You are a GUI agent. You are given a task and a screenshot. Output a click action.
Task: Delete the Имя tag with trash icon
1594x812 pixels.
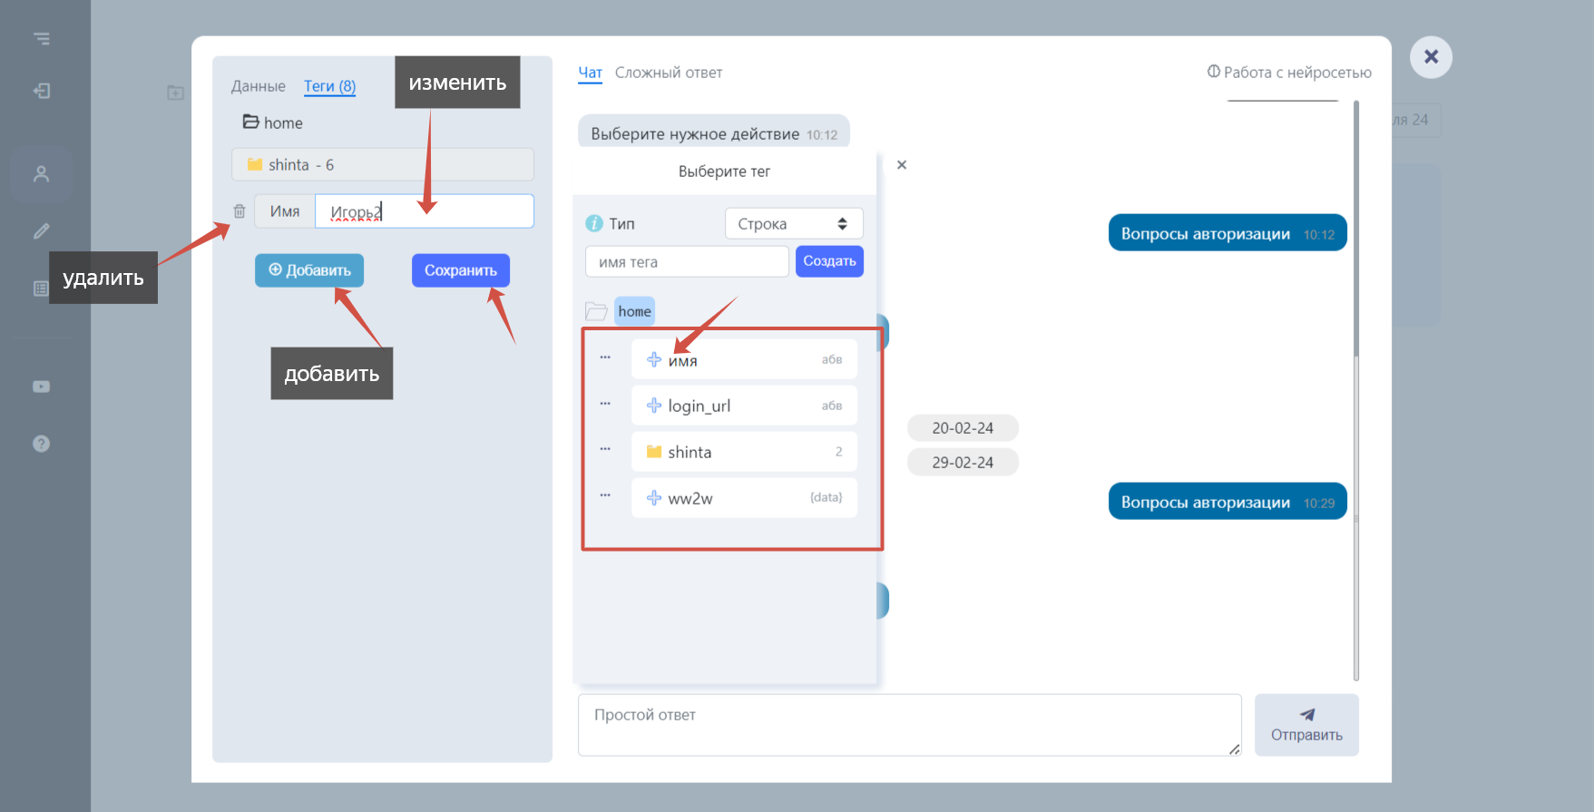(x=240, y=211)
